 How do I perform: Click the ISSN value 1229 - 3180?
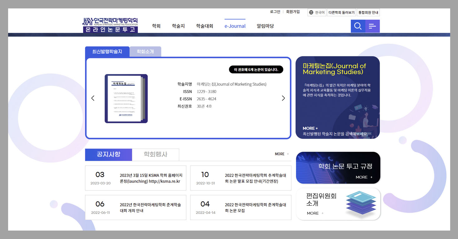click(x=206, y=92)
